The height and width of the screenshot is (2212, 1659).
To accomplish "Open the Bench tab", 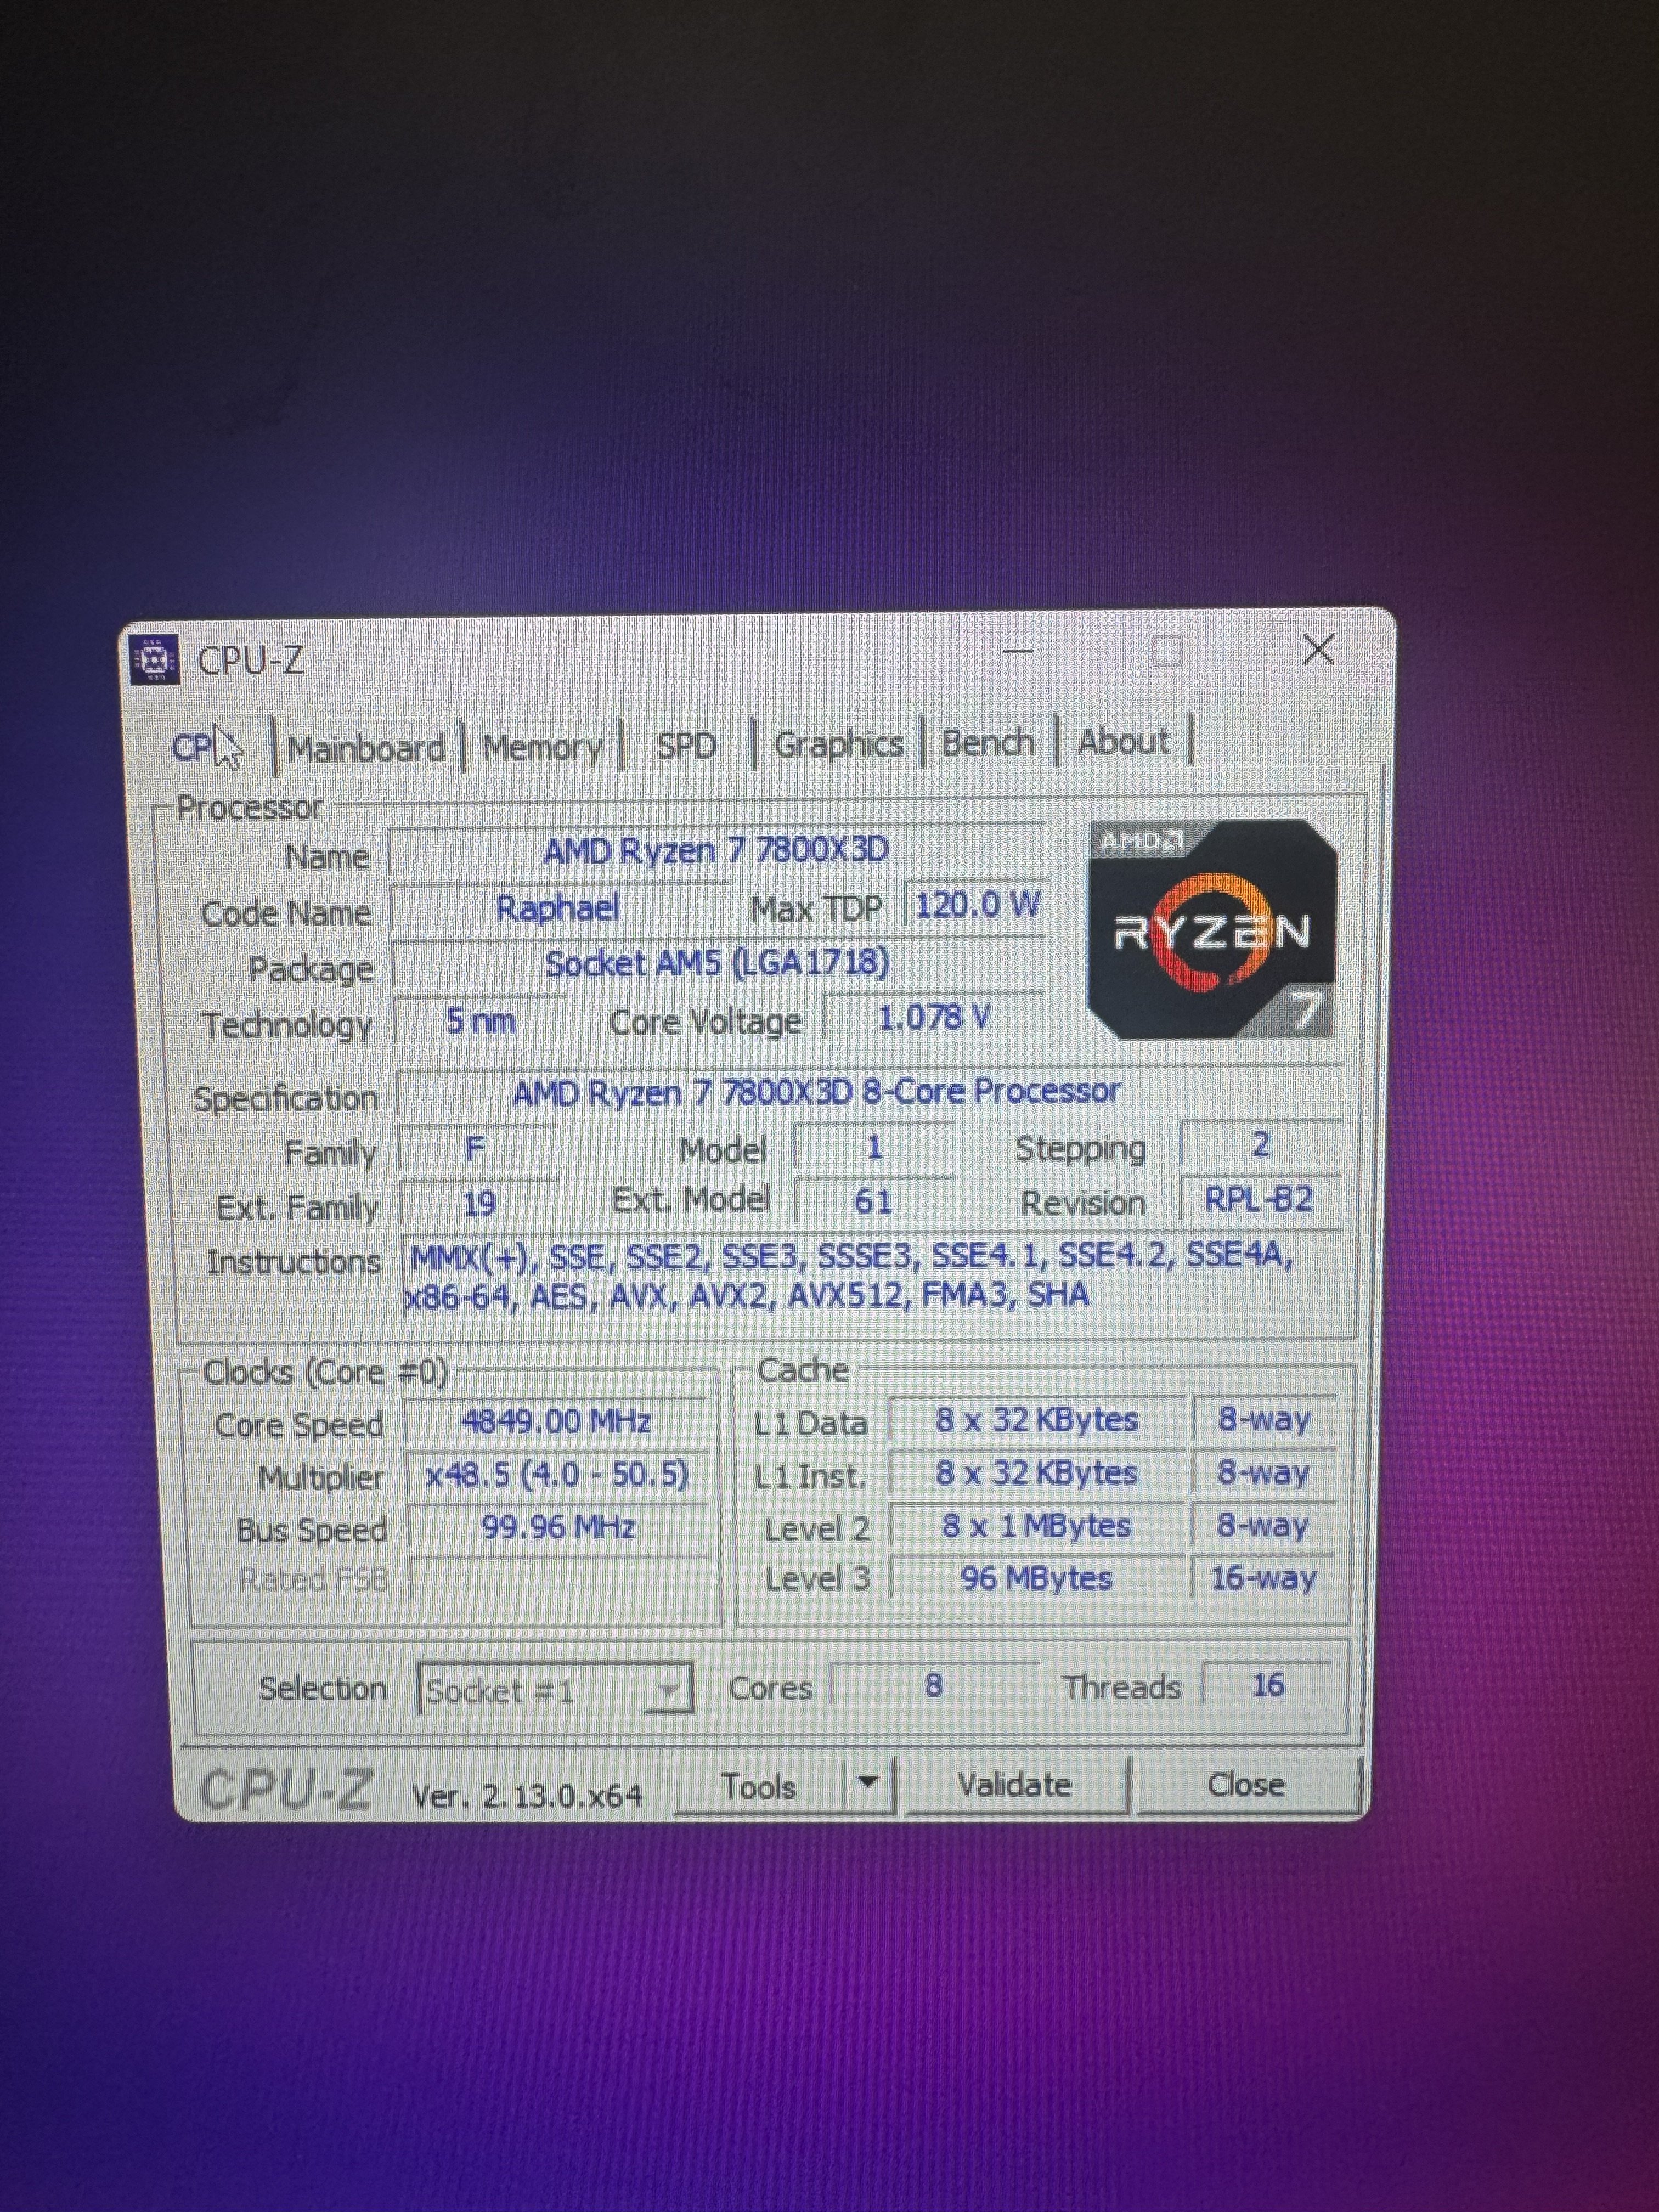I will 987,743.
